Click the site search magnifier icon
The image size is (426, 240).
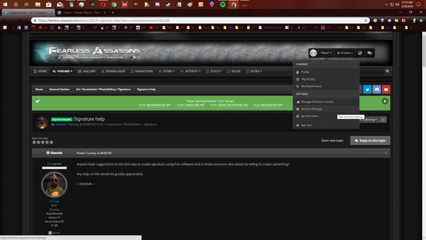[x=387, y=71]
